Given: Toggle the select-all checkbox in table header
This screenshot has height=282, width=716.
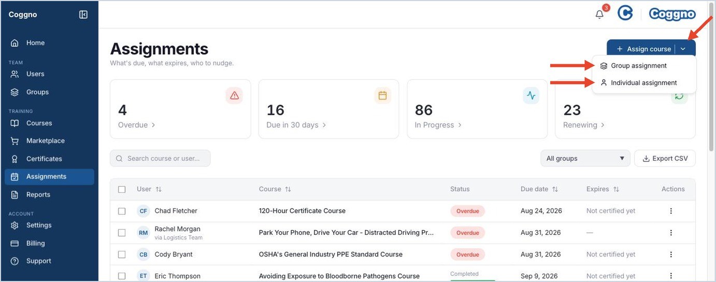Looking at the screenshot, I should tap(122, 189).
